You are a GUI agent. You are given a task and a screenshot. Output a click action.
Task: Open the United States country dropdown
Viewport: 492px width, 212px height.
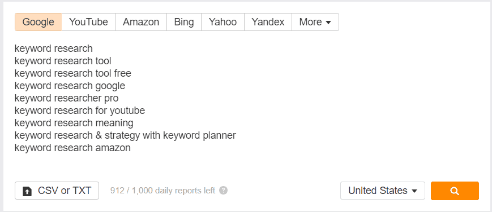(383, 191)
